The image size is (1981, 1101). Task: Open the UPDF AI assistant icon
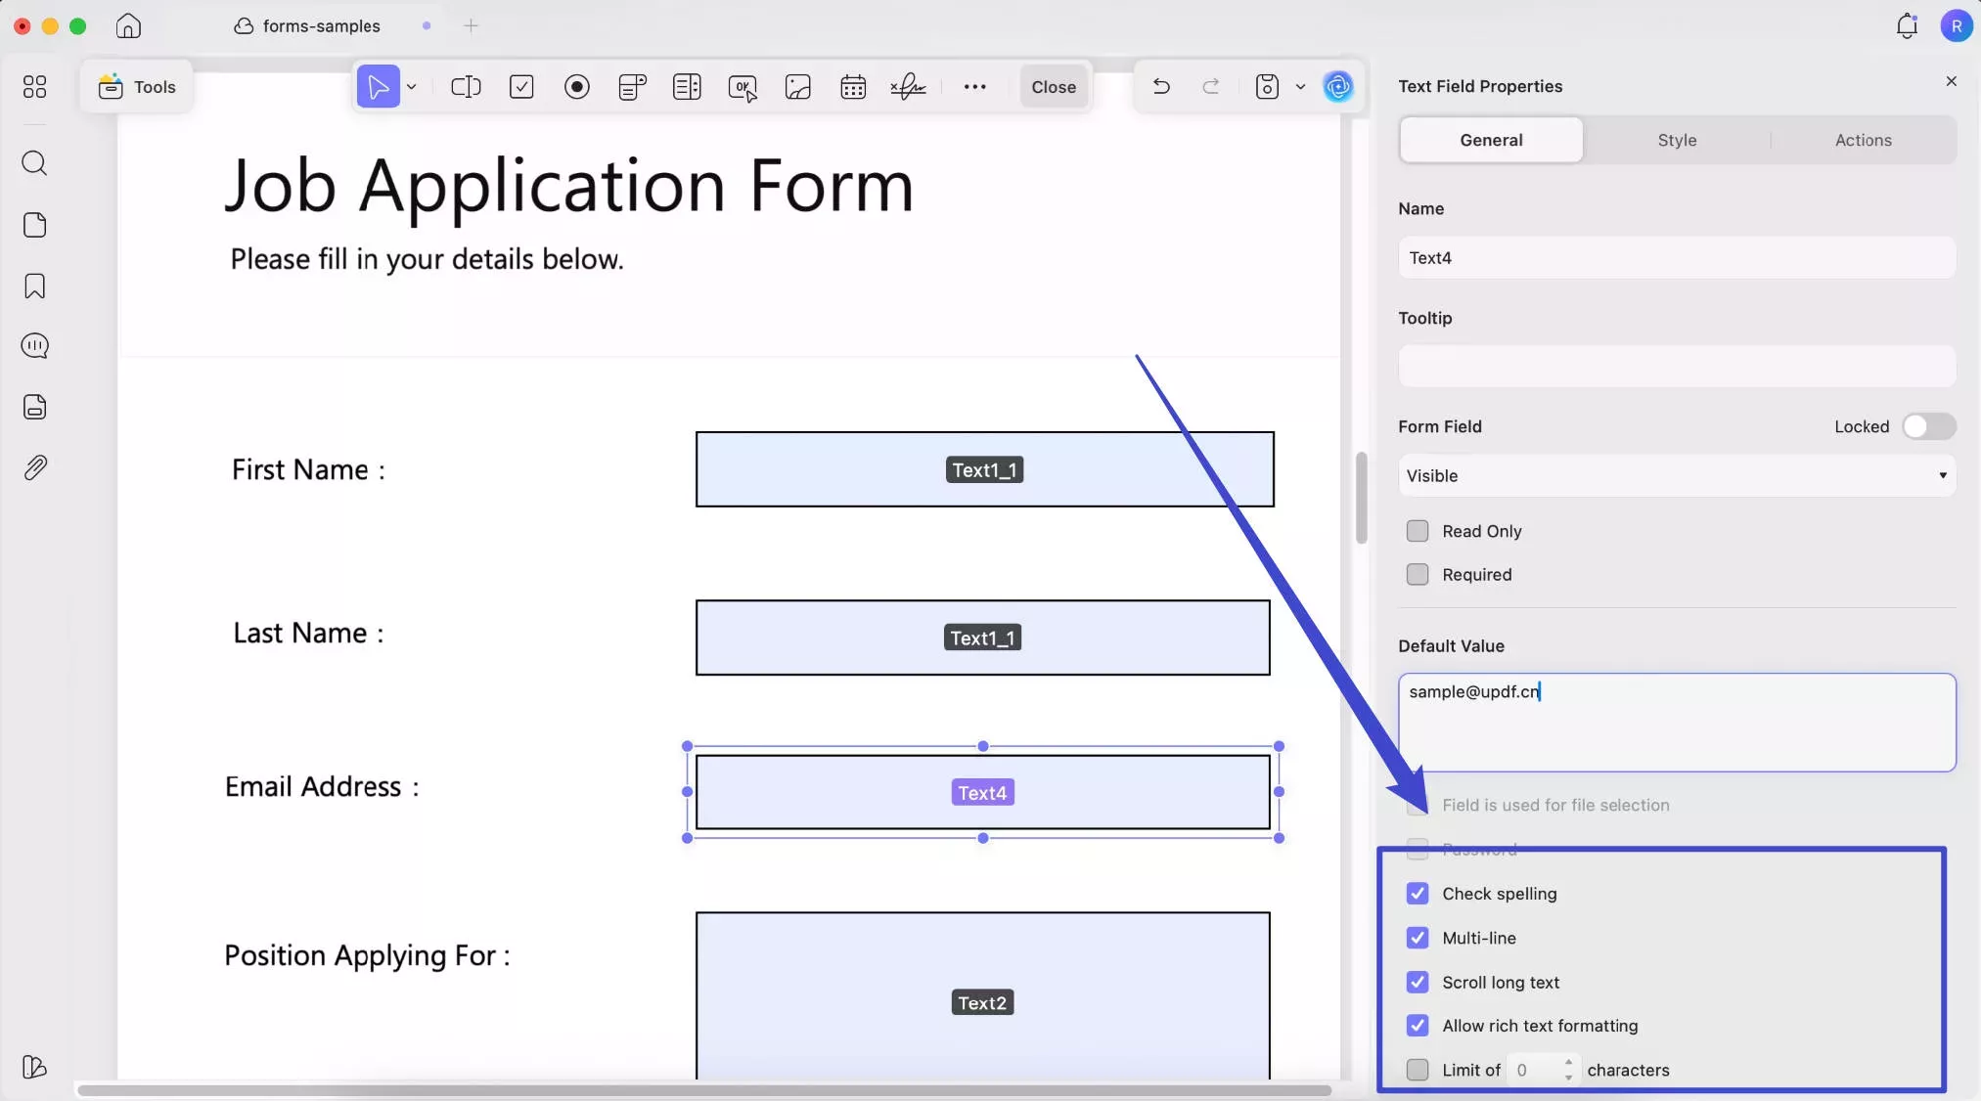tap(1338, 87)
